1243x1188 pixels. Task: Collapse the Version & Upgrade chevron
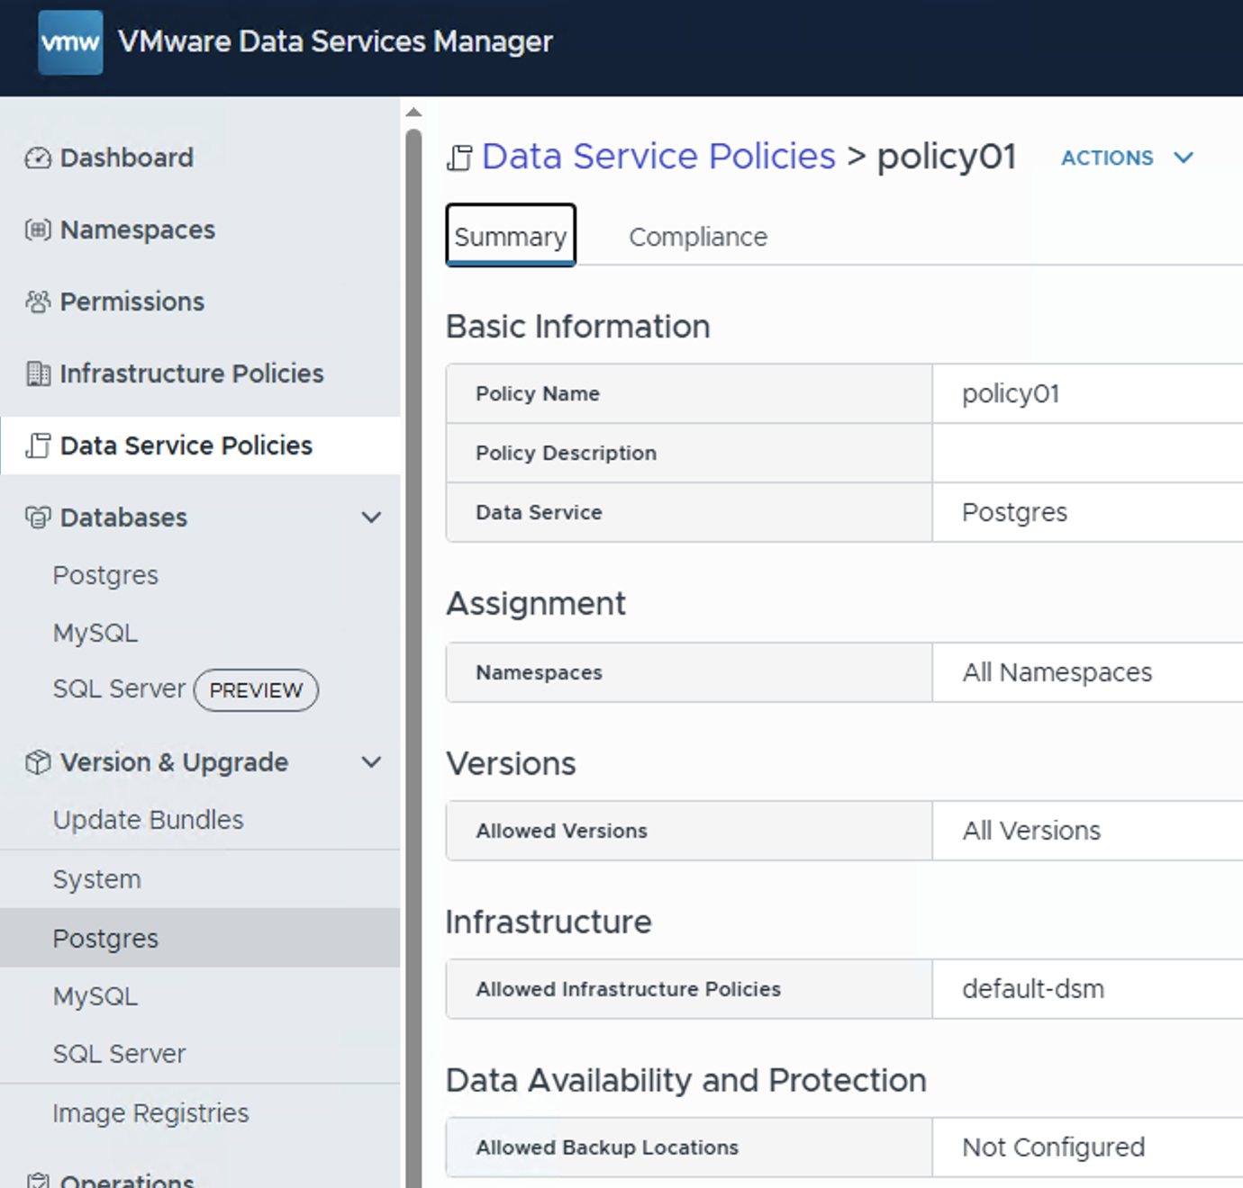pos(371,762)
